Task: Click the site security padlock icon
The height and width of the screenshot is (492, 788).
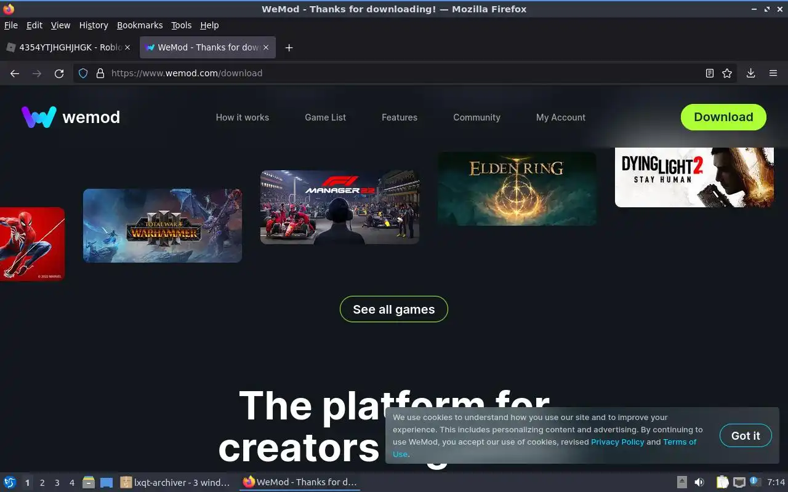Action: (x=100, y=73)
